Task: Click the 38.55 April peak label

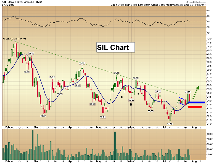Action: coord(82,63)
